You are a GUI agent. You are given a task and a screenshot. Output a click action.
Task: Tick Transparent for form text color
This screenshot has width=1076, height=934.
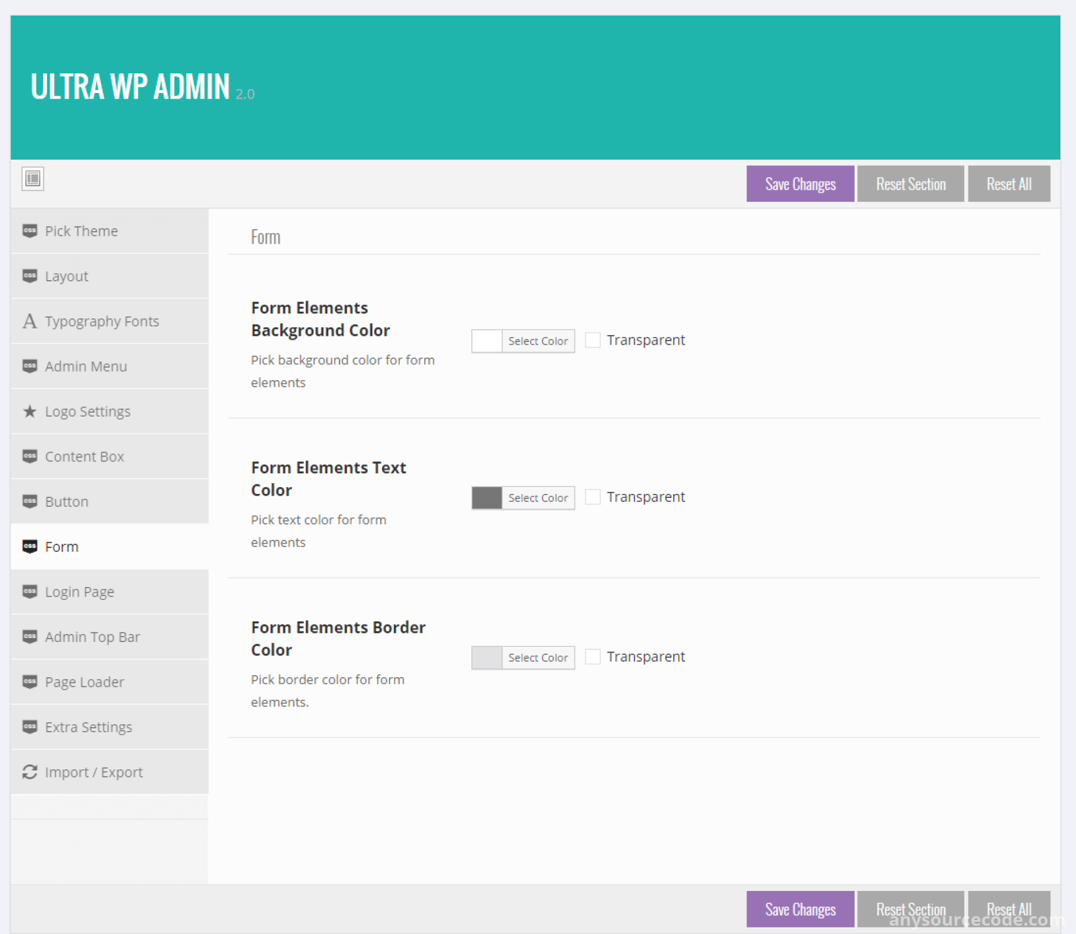point(592,497)
